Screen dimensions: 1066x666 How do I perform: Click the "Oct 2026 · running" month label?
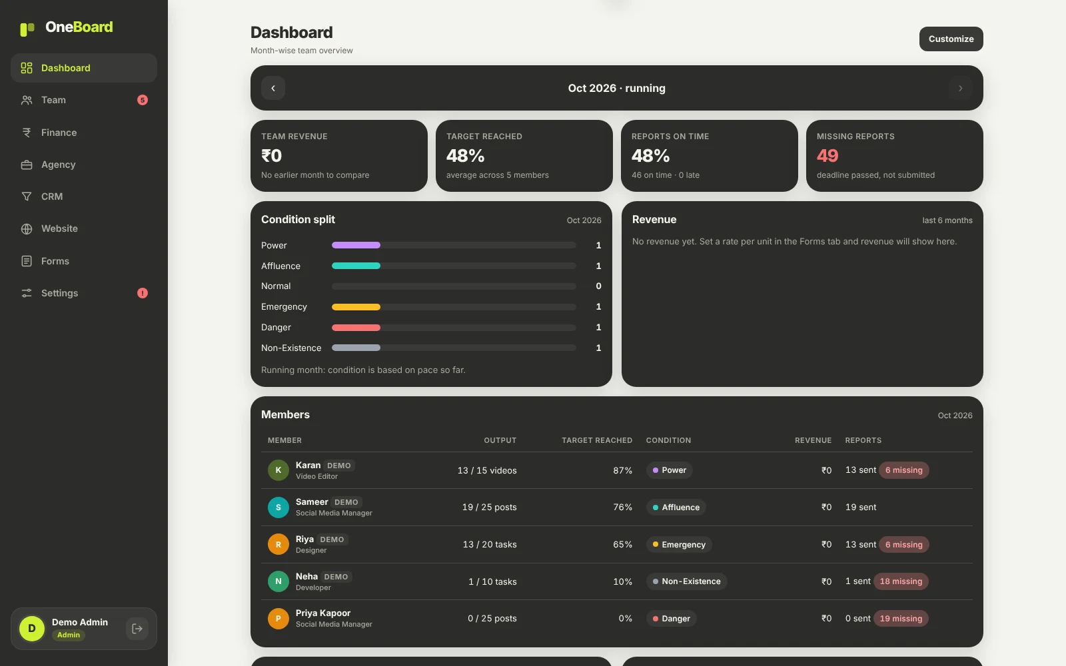616,88
